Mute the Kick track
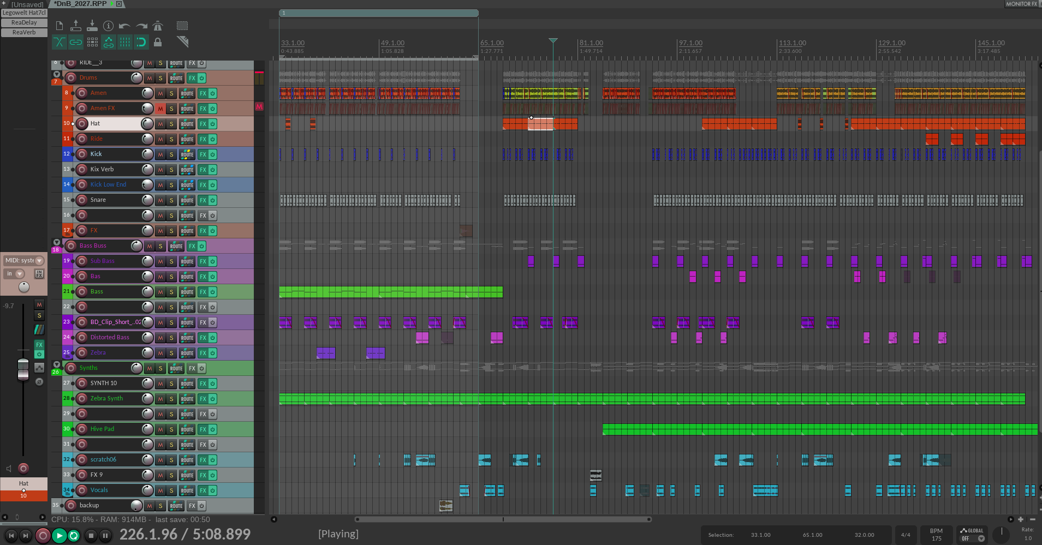1042x545 pixels. point(160,154)
